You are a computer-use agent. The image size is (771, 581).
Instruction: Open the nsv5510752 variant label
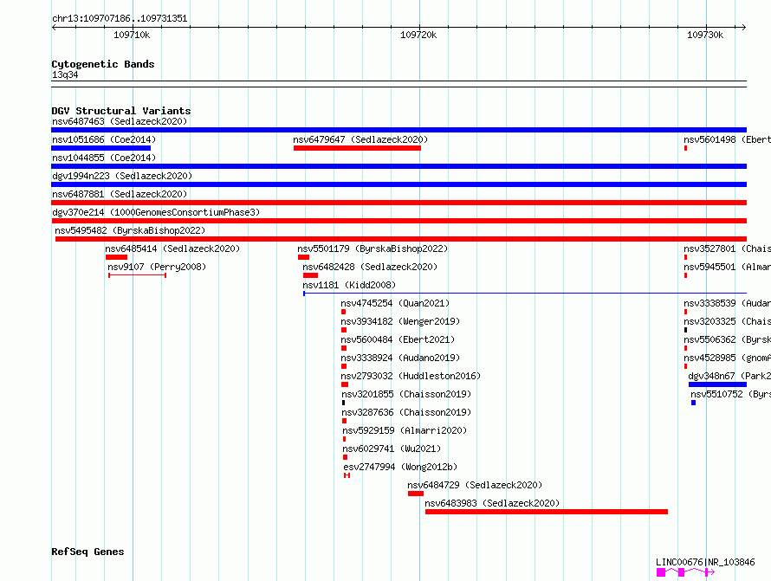(x=730, y=394)
